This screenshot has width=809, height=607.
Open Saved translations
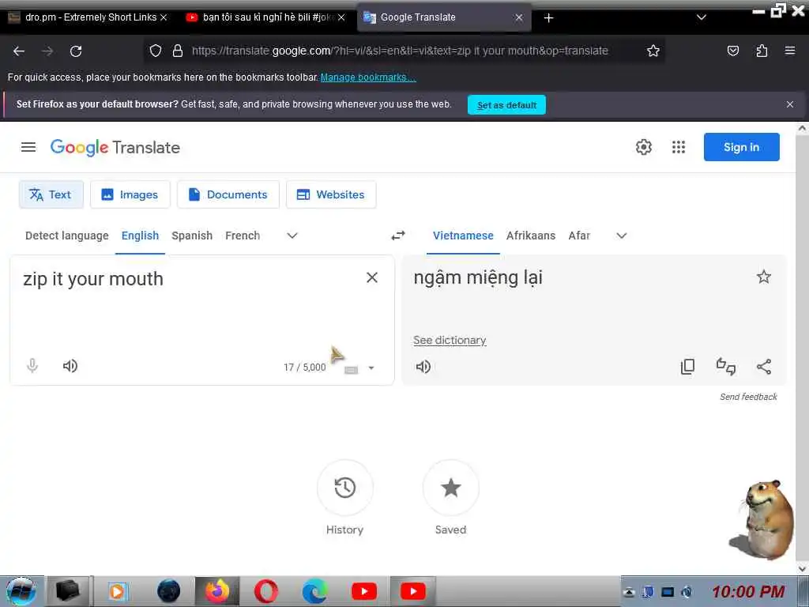pos(450,488)
